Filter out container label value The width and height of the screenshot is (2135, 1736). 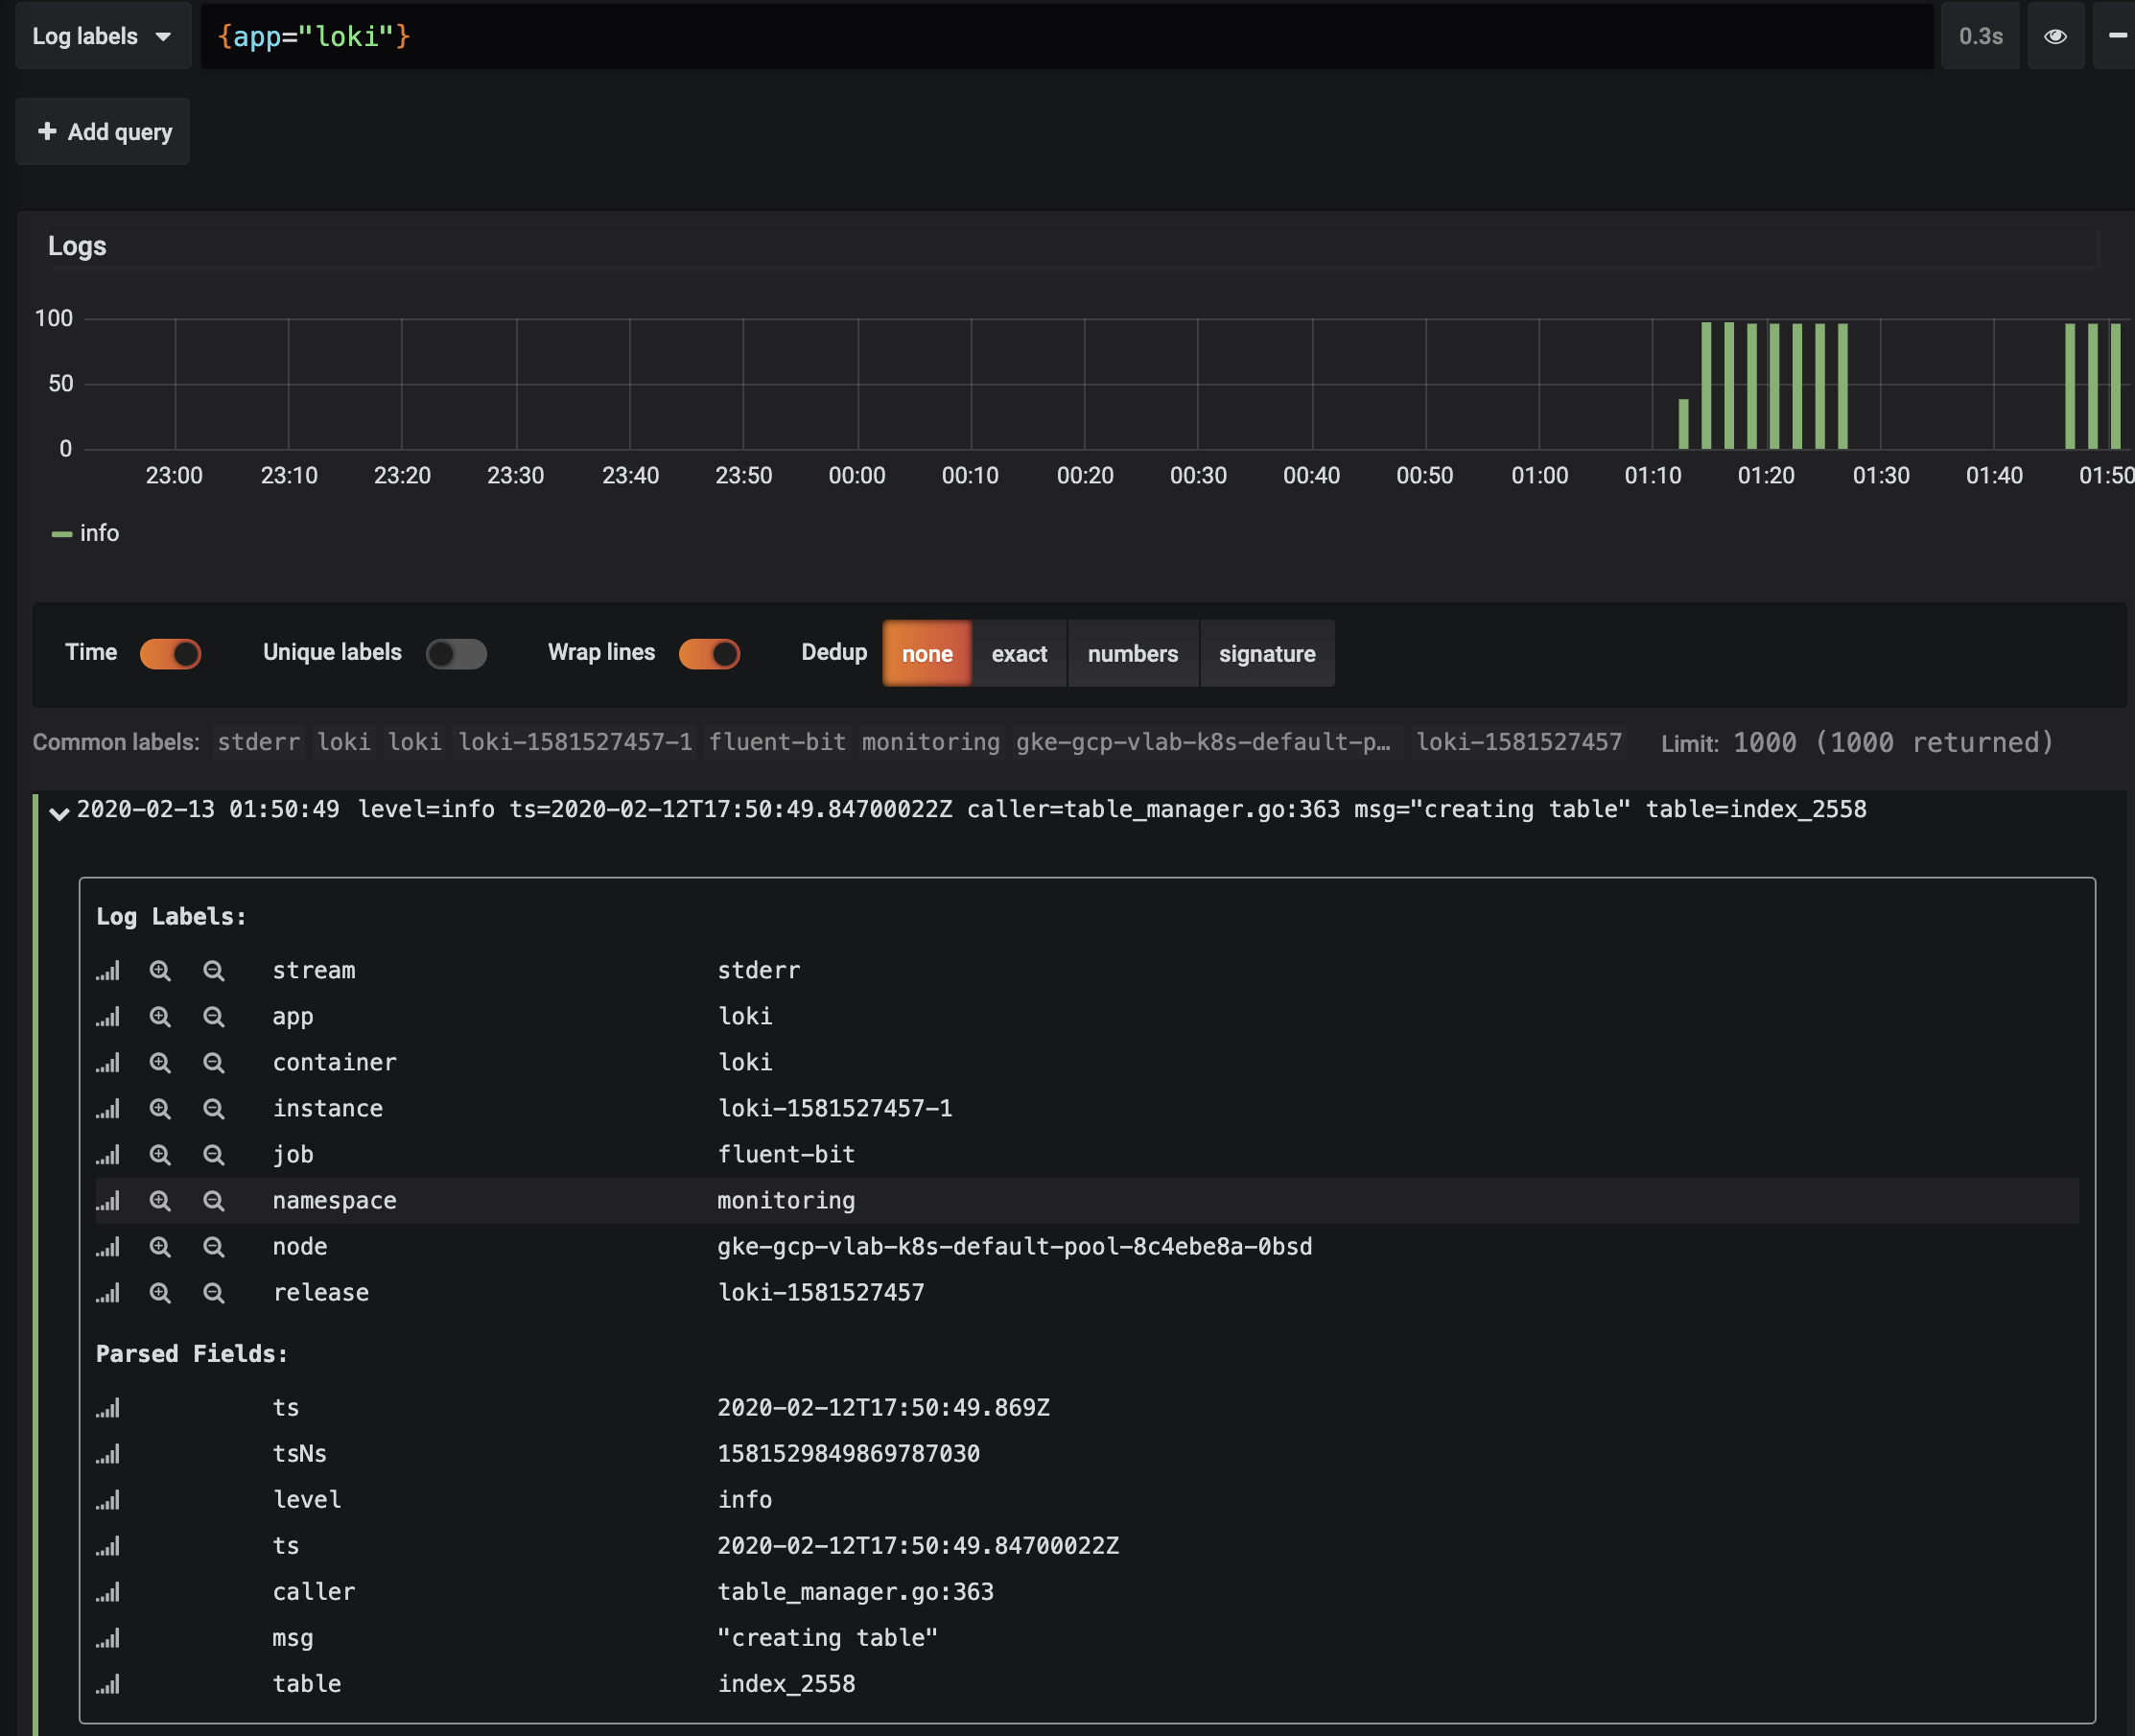(x=213, y=1063)
